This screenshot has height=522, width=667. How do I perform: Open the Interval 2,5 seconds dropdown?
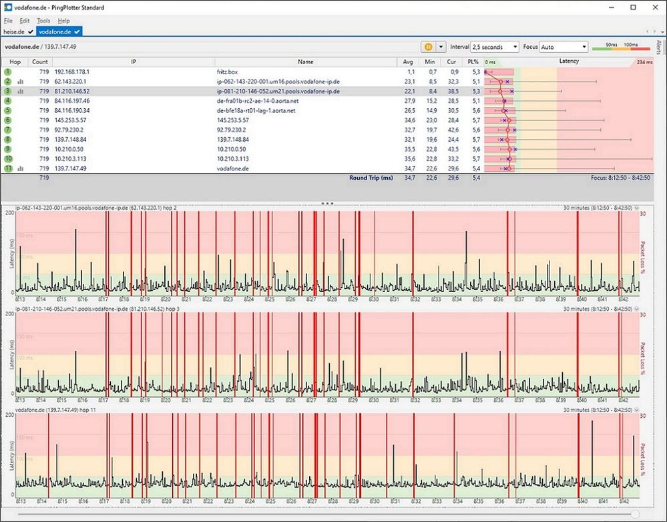(x=495, y=47)
